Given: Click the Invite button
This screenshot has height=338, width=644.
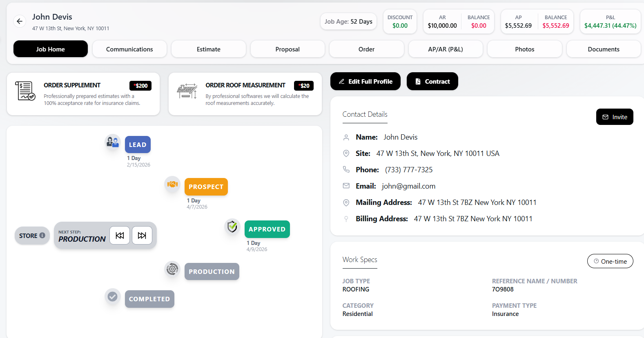Looking at the screenshot, I should (615, 117).
